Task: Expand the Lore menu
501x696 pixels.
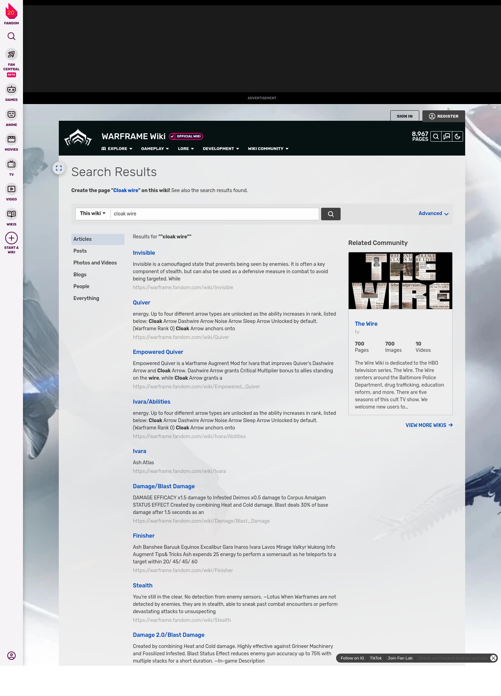Action: coord(186,149)
